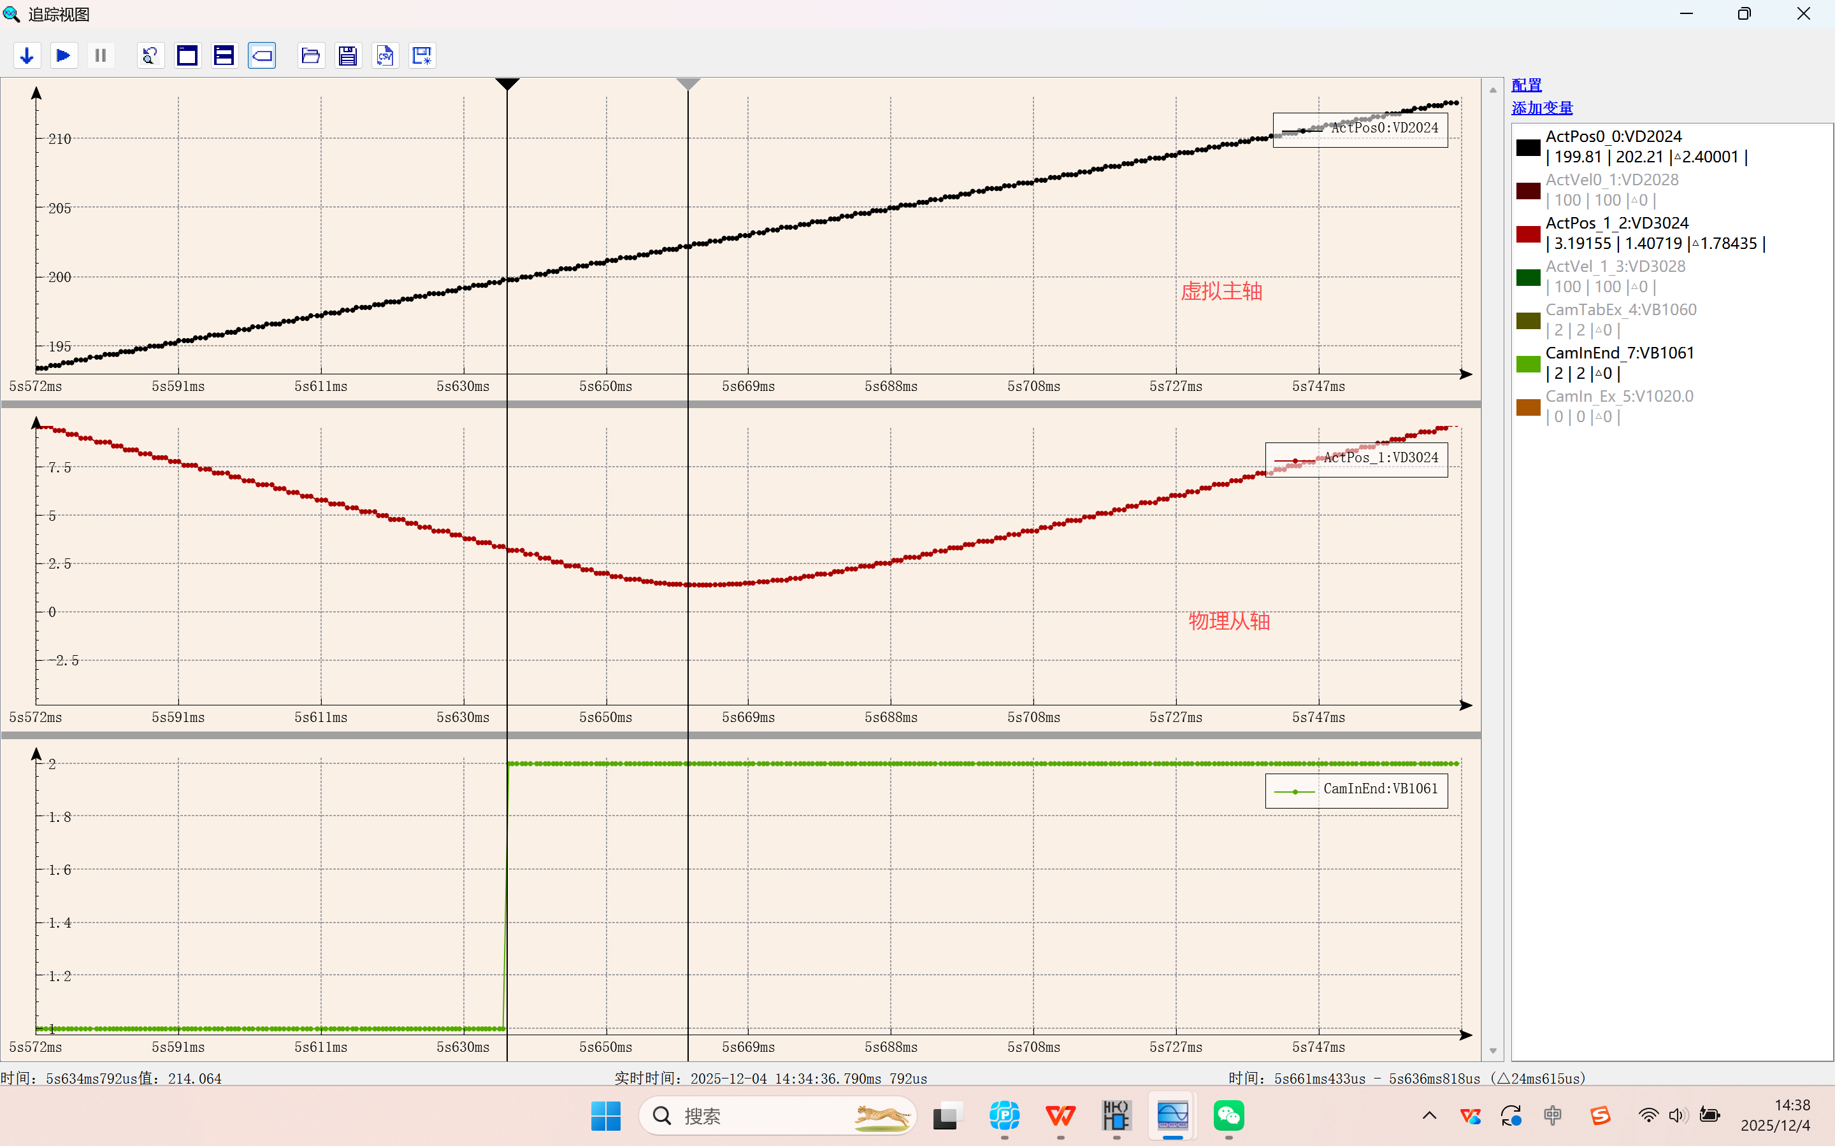Click the save-with-asterisk toolbar icon
Screen dimensions: 1835x1146
[x=422, y=55]
